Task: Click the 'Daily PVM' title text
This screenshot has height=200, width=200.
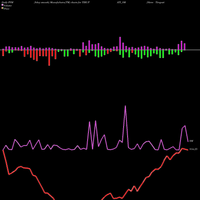Action: pos(8,2)
